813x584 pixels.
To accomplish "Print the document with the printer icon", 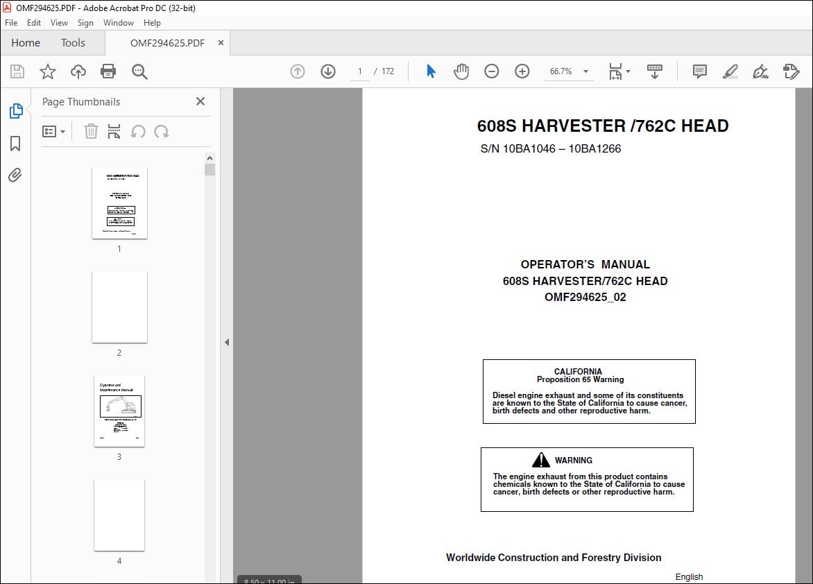I will pos(108,71).
